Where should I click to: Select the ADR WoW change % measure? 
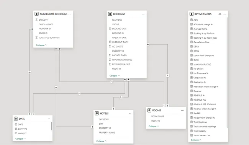tap(201, 24)
